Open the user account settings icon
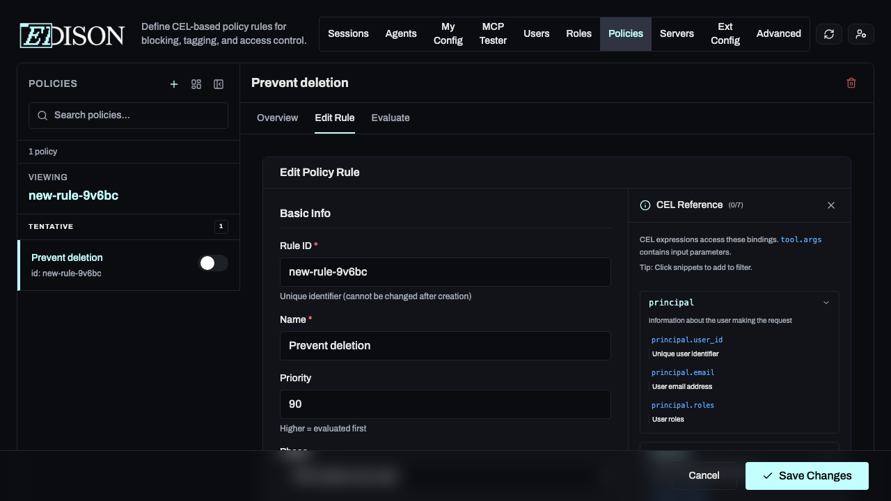 tap(860, 34)
